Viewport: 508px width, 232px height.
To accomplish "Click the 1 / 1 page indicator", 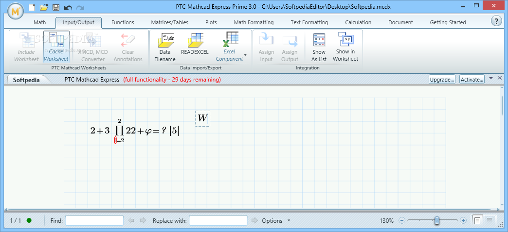I will click(x=16, y=221).
